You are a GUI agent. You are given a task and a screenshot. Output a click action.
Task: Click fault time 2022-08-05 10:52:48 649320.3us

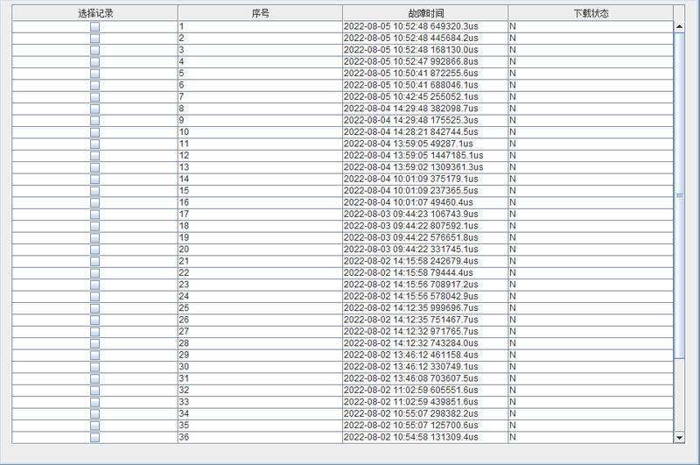point(425,26)
